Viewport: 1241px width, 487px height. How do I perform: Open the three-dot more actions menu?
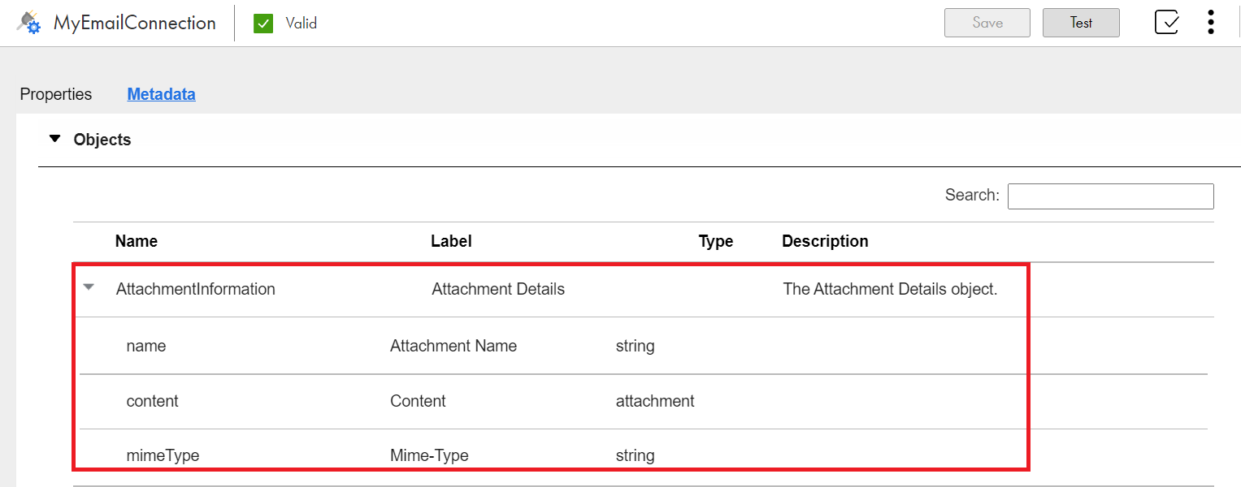click(1211, 22)
